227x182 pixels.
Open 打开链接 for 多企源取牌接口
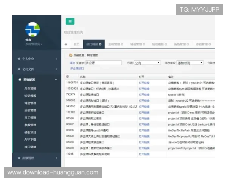coord(144,95)
